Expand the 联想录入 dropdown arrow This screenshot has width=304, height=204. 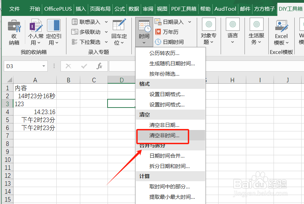pos(106,22)
